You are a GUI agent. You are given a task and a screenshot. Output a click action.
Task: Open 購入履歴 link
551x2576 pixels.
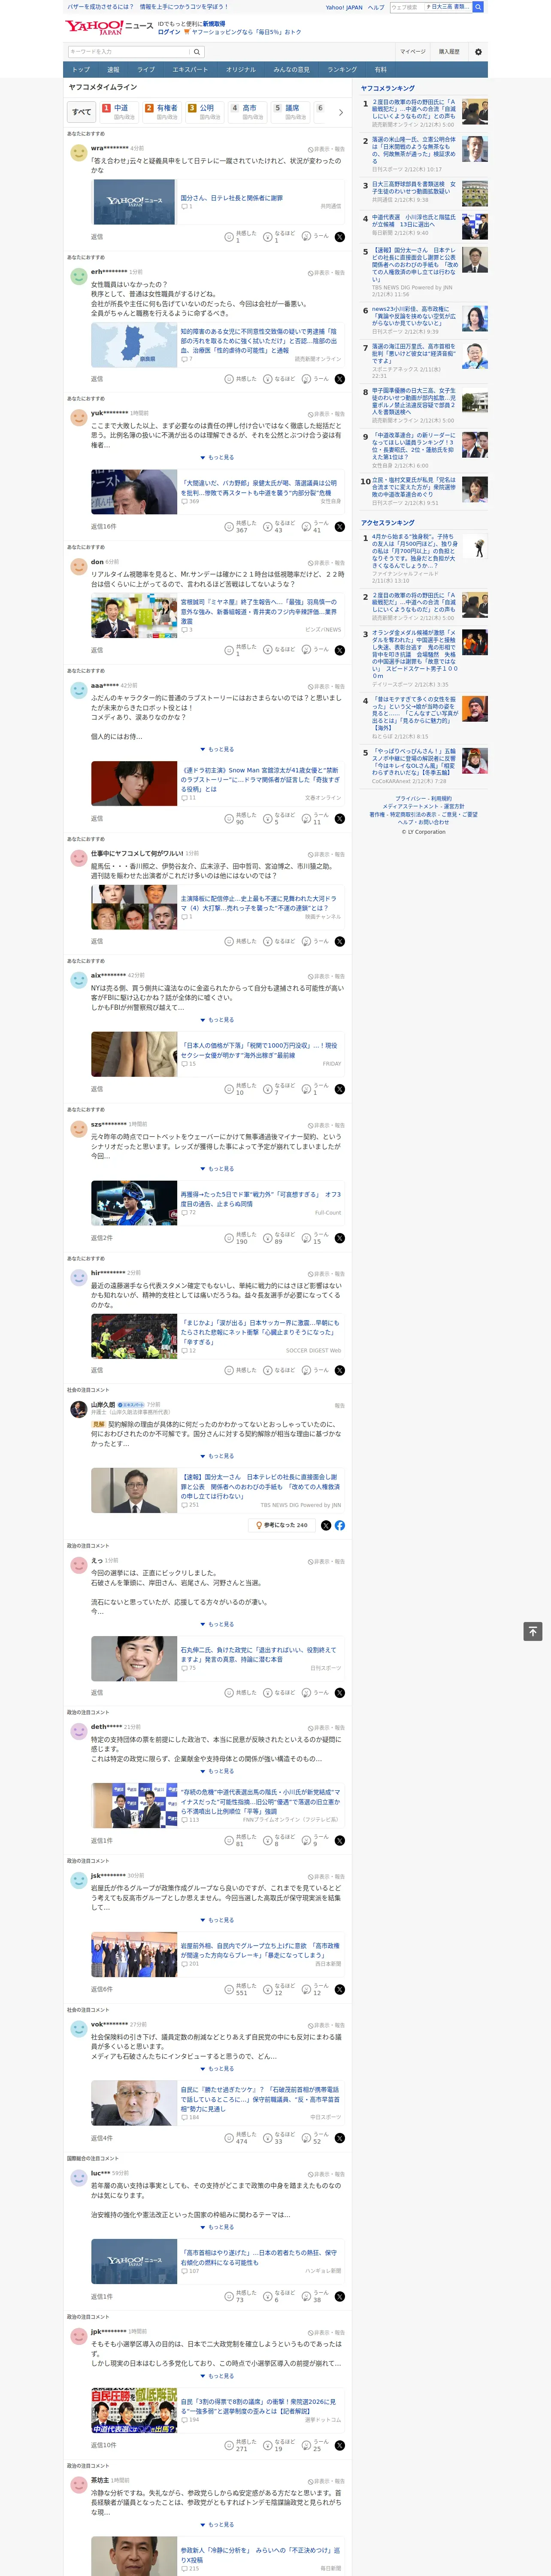(x=449, y=52)
